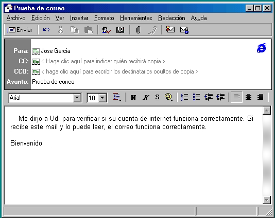The image size is (275, 218).
Task: Toggle underline S formatting
Action: point(157,97)
